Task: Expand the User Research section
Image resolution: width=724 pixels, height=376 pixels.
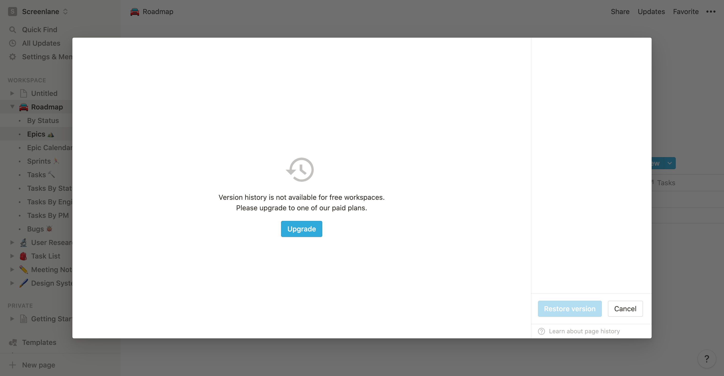Action: pyautogui.click(x=11, y=242)
